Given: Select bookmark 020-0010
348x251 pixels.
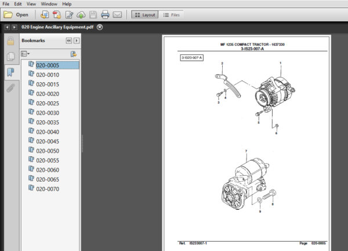Looking at the screenshot, I should pos(48,75).
